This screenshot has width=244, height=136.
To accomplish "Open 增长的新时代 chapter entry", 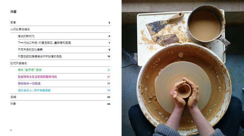I will [x=26, y=36].
